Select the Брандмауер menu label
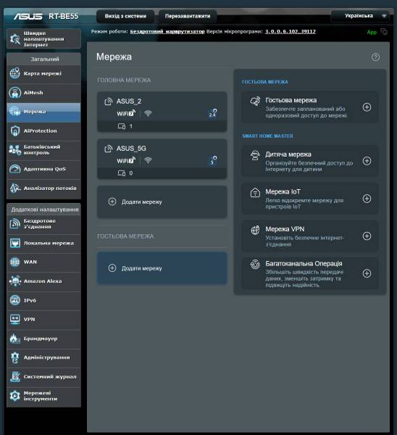 pos(41,339)
